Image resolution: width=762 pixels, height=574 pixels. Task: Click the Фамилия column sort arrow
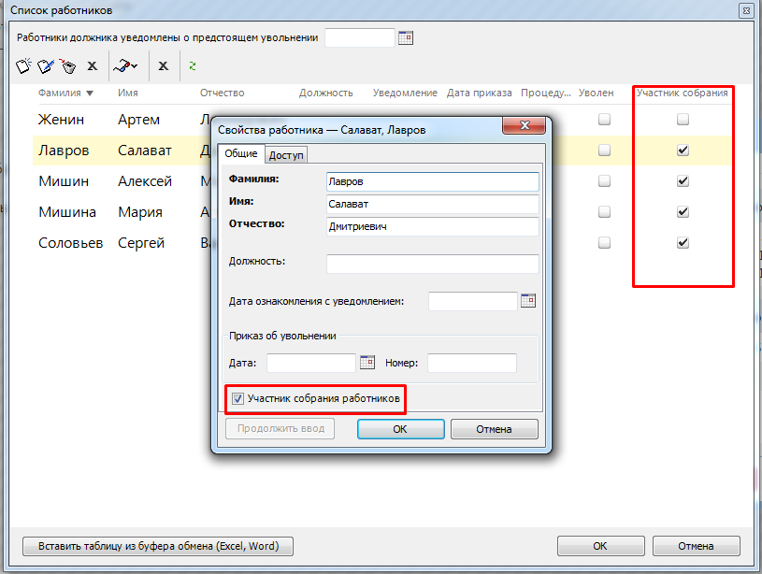click(x=90, y=93)
